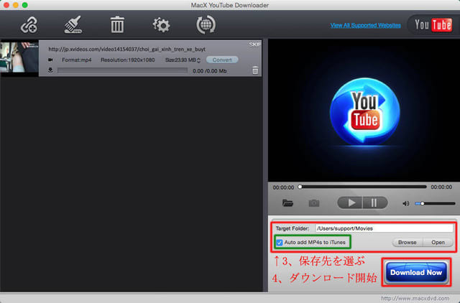Click the Browse button
460x303 pixels.
(408, 243)
